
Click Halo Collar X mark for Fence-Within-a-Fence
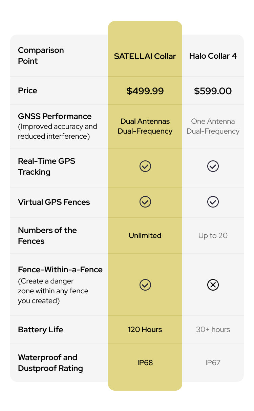(213, 285)
